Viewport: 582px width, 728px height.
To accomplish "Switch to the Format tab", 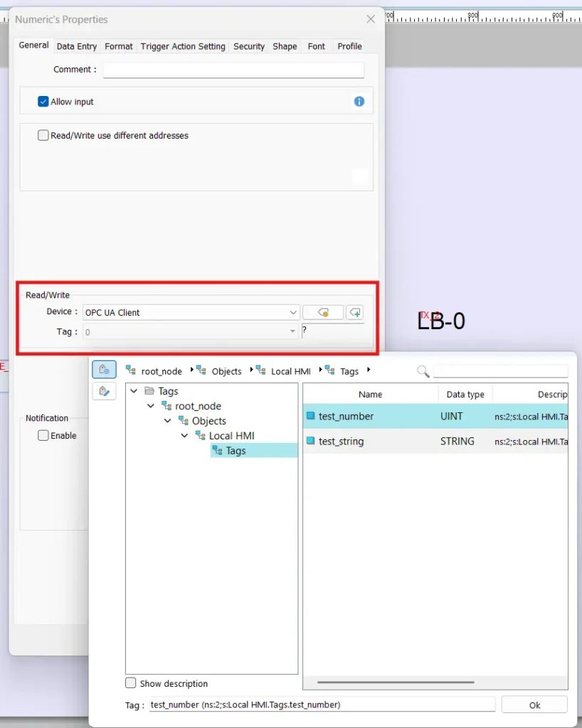I will pos(118,46).
